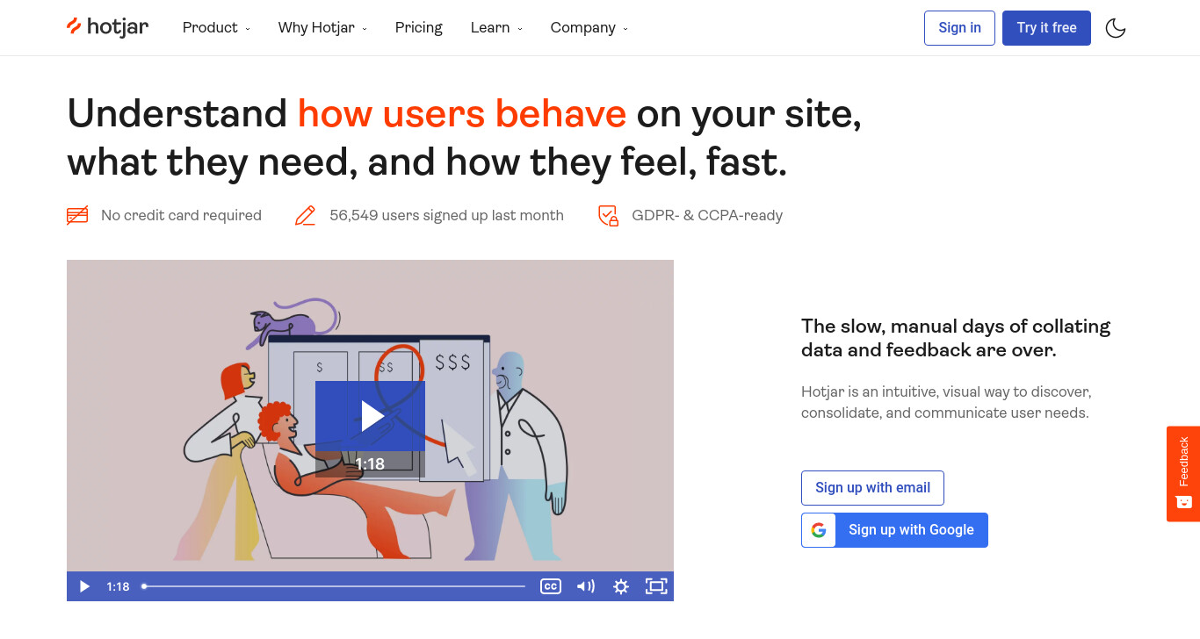Mute the video using the volume icon

pos(586,586)
